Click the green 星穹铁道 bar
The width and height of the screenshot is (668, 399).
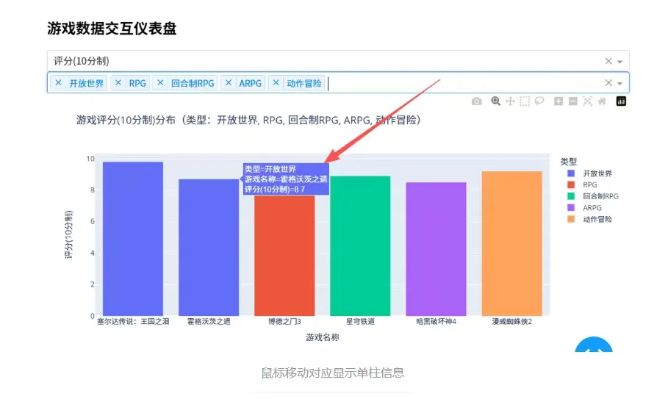pyautogui.click(x=360, y=245)
